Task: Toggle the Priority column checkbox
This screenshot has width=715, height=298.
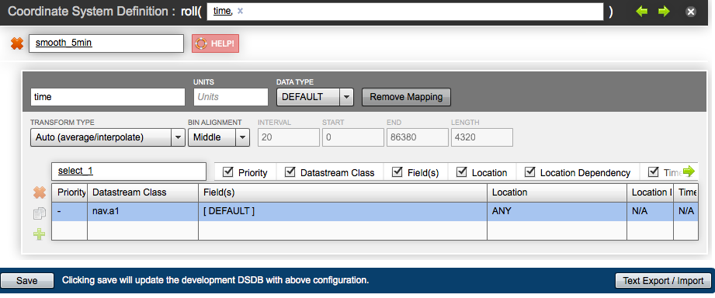Action: click(x=227, y=172)
